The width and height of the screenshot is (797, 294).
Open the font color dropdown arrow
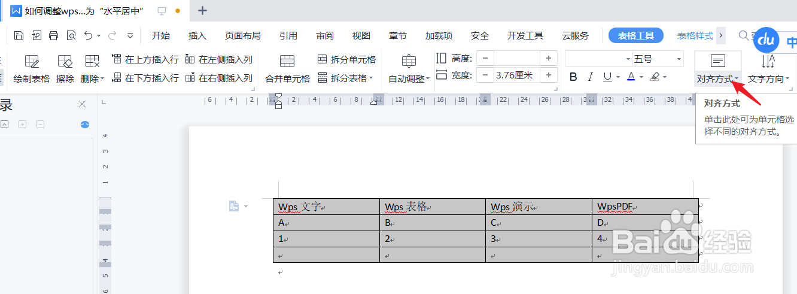[641, 77]
